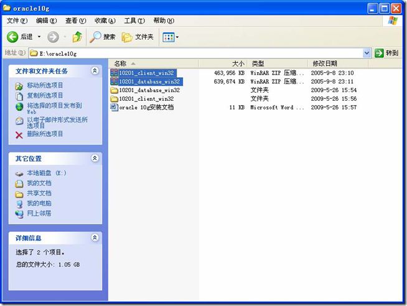This screenshot has height=306, width=407.
Task: Click the email envelope icon
Action: 19,121
